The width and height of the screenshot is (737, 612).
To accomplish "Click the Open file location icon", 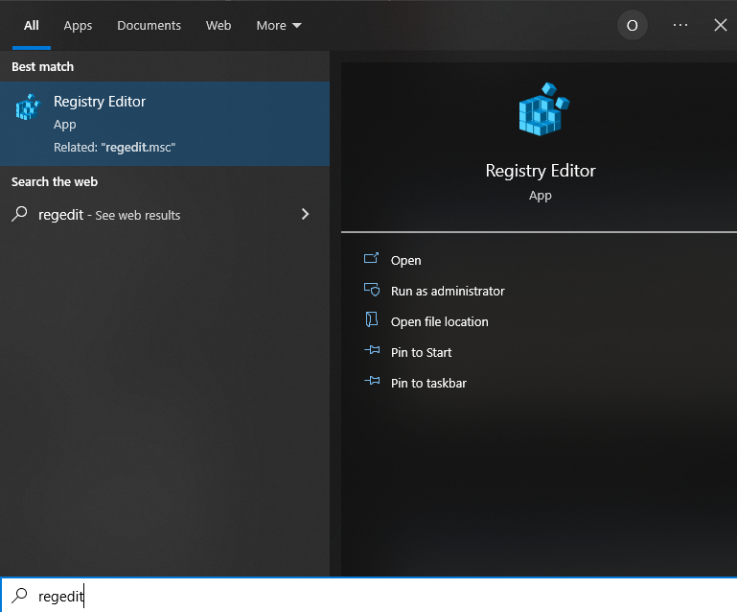I will coord(372,321).
